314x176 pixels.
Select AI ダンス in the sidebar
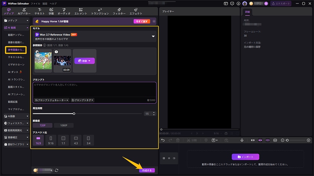15,72
